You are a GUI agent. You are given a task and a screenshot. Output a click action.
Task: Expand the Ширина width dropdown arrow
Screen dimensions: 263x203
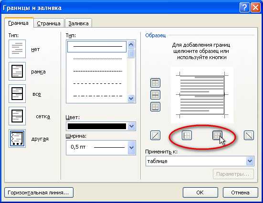(132, 148)
